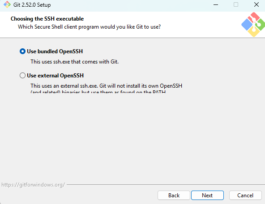Open the https://gitforwindows.org/ link
Viewport: 265px width, 204px height.
tap(33, 185)
